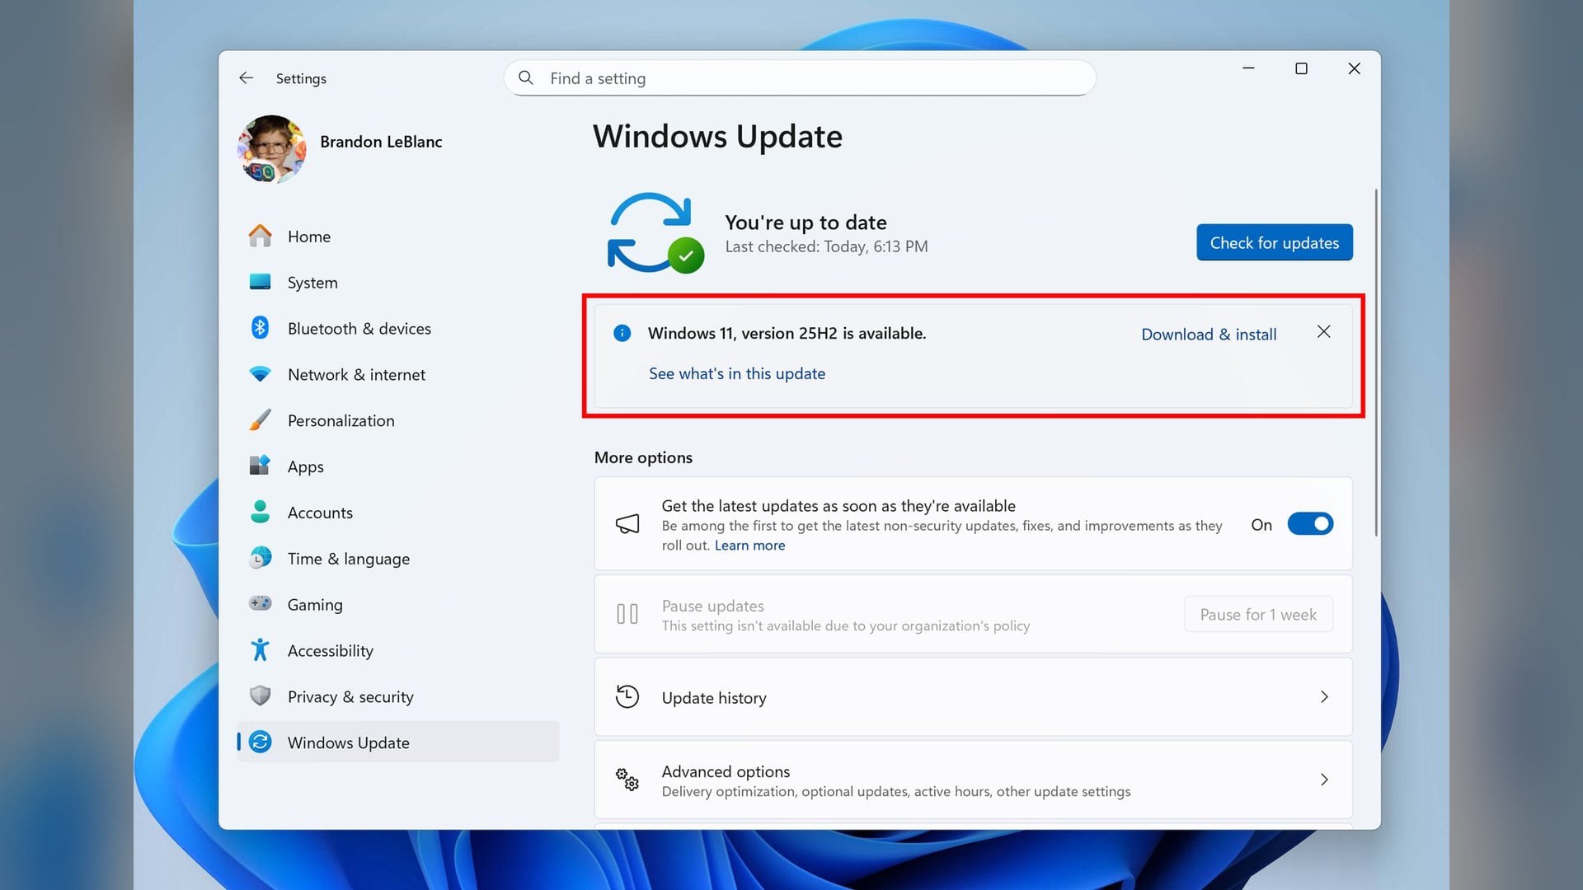Click Brandon LeBlanc profile picture
1583x890 pixels.
coord(271,149)
